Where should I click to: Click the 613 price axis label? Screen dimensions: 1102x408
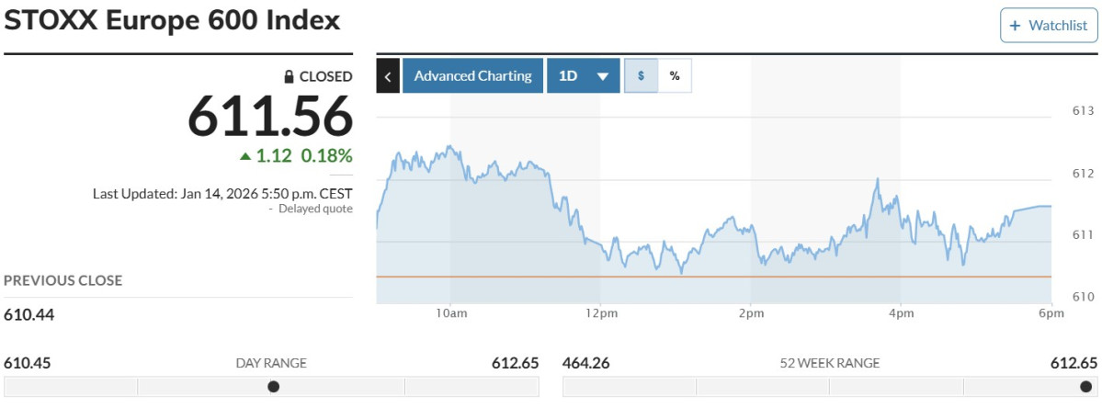1081,111
